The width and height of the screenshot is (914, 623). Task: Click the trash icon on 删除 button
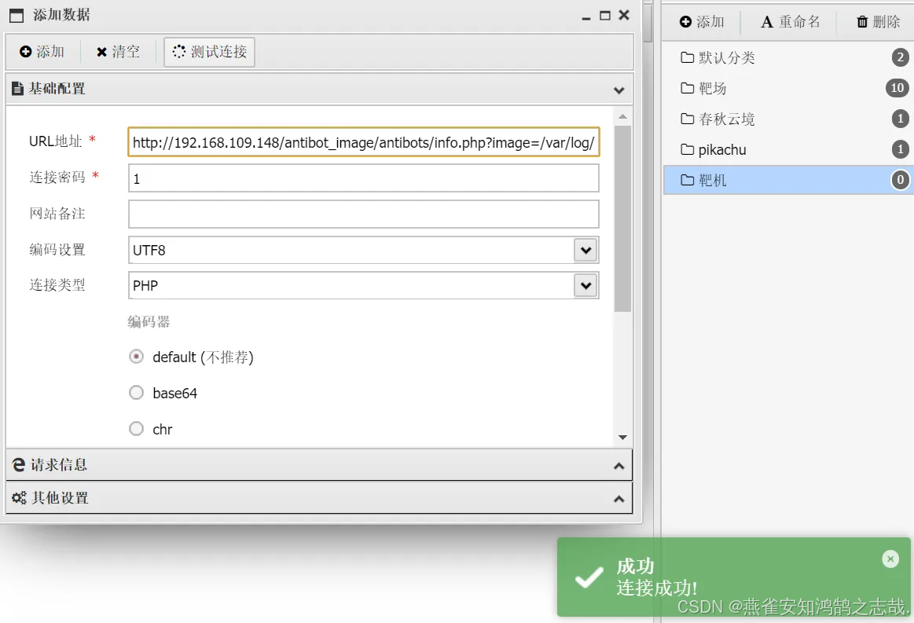pos(862,22)
